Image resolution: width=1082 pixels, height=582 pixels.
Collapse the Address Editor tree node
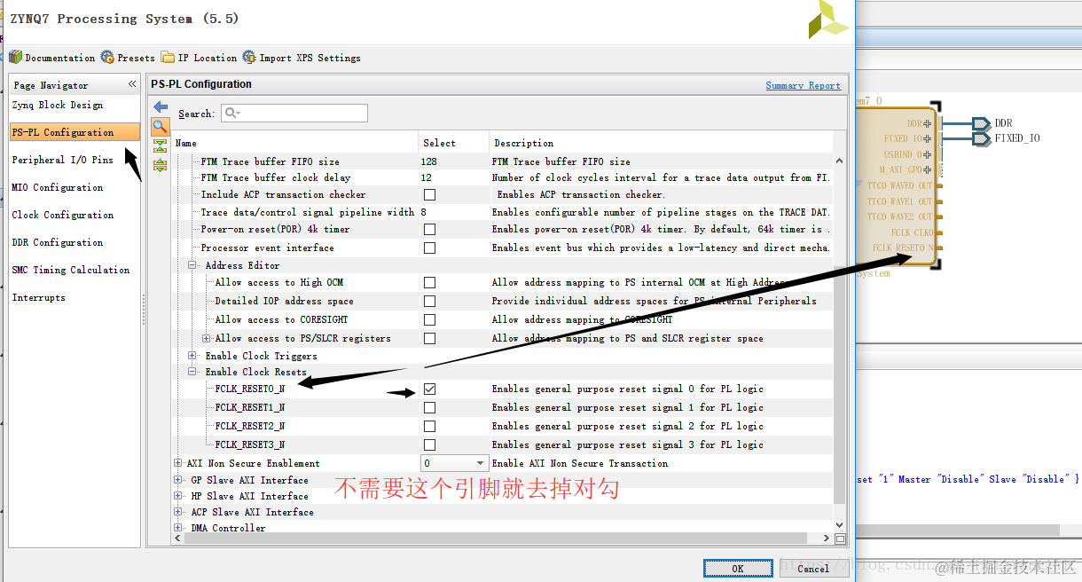pyautogui.click(x=192, y=265)
